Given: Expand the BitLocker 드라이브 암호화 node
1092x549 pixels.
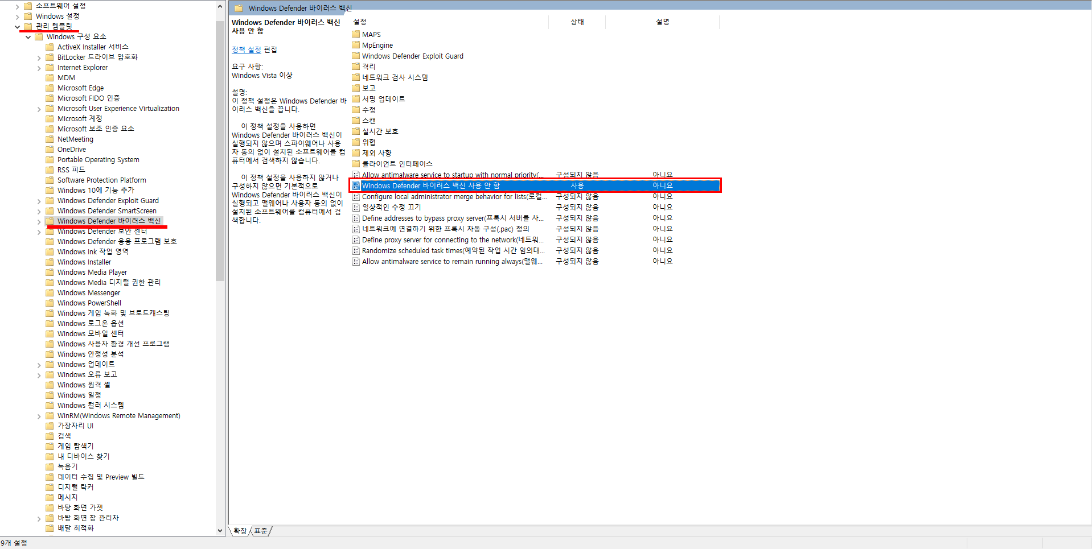Looking at the screenshot, I should [x=39, y=57].
